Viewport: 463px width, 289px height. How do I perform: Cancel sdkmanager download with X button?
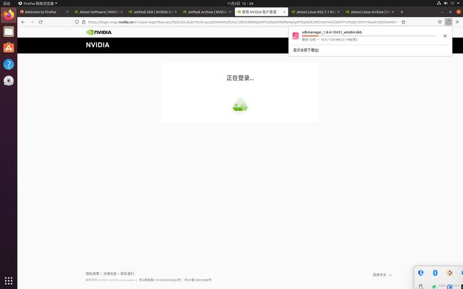445,36
